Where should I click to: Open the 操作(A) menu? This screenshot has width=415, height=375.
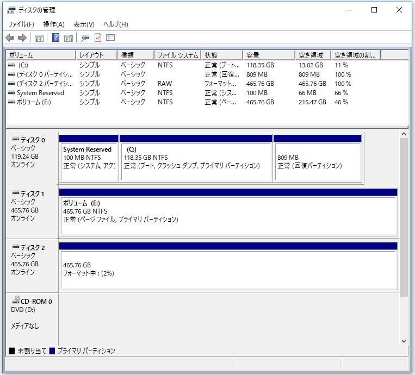(54, 24)
